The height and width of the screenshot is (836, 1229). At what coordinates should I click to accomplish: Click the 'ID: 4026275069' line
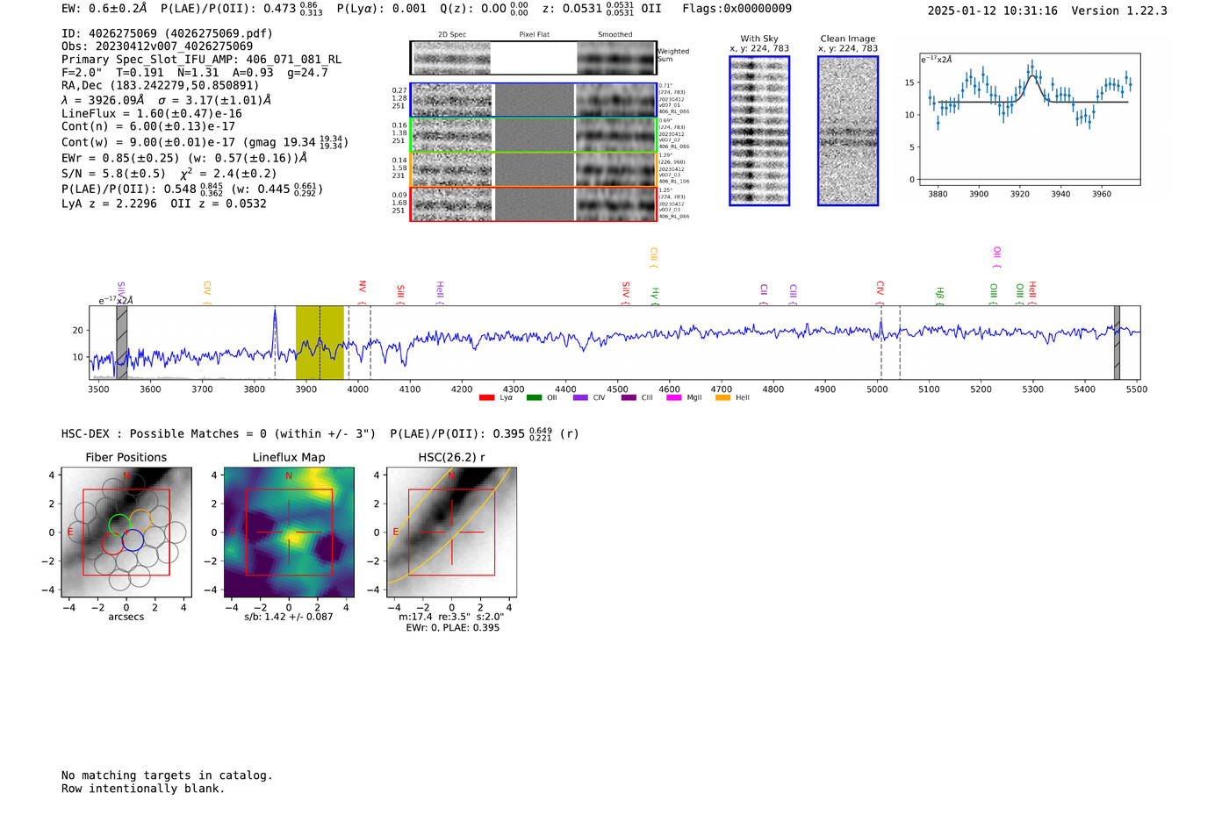[x=167, y=33]
